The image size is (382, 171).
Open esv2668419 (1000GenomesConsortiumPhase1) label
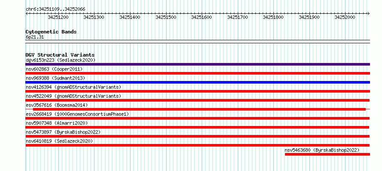(77, 114)
